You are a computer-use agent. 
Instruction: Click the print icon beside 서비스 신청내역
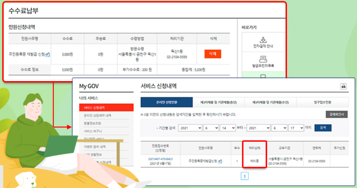[344, 87]
